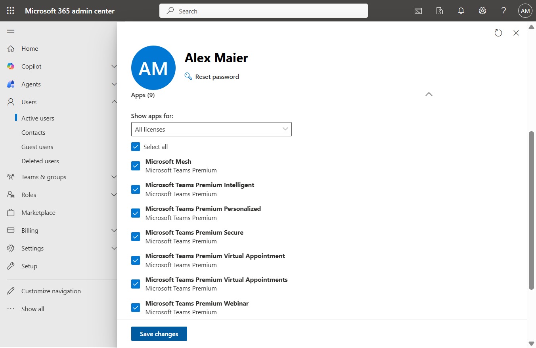Uncheck Microsoft Teams Premium Personalized
536x348 pixels.
click(136, 213)
